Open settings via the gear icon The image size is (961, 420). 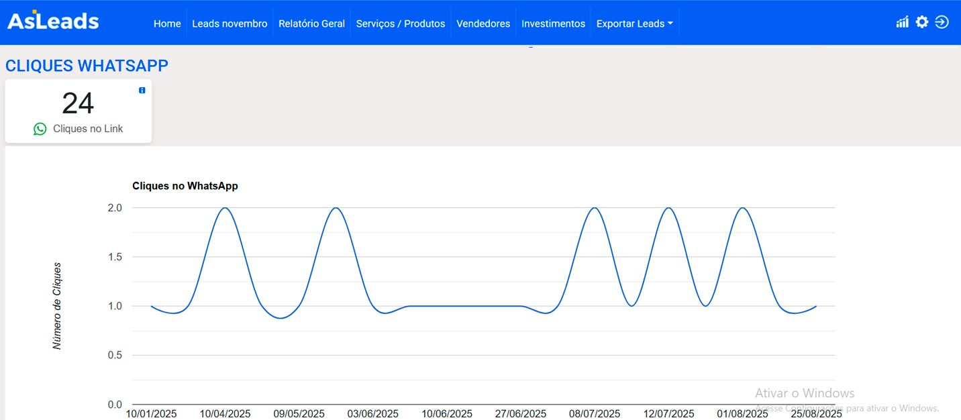click(922, 22)
